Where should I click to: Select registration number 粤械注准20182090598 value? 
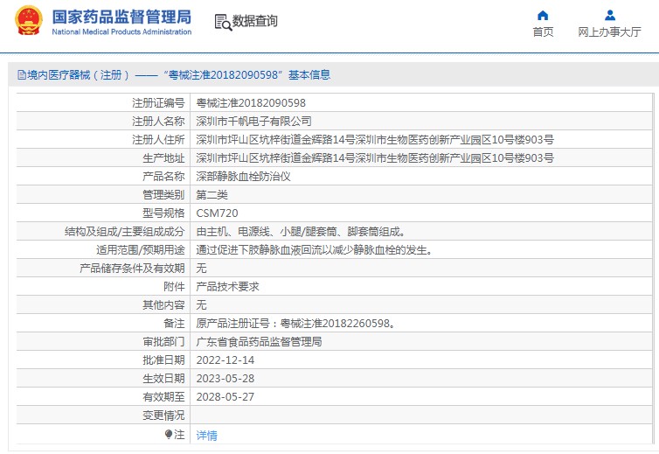251,102
